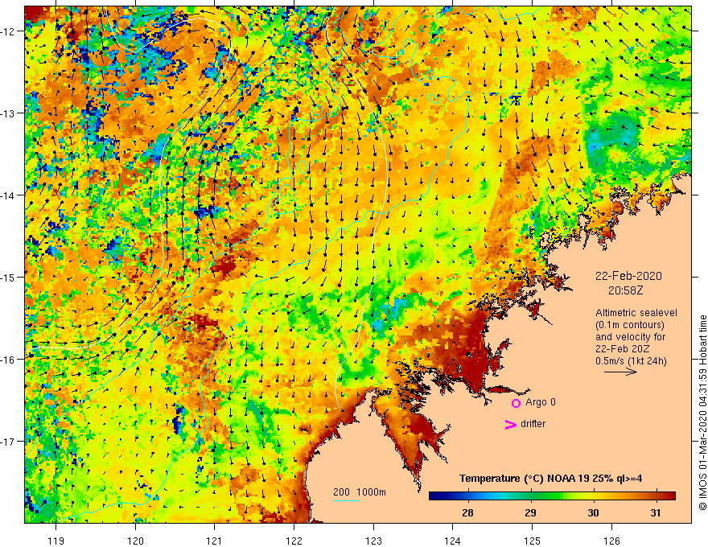Click the longitude label 119
The height and width of the screenshot is (547, 708).
tap(56, 541)
